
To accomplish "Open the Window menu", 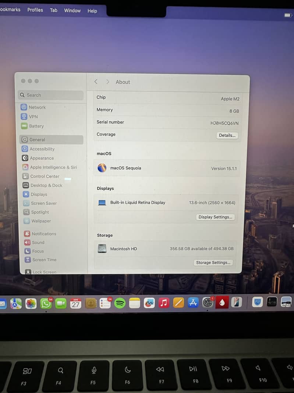I will click(72, 11).
